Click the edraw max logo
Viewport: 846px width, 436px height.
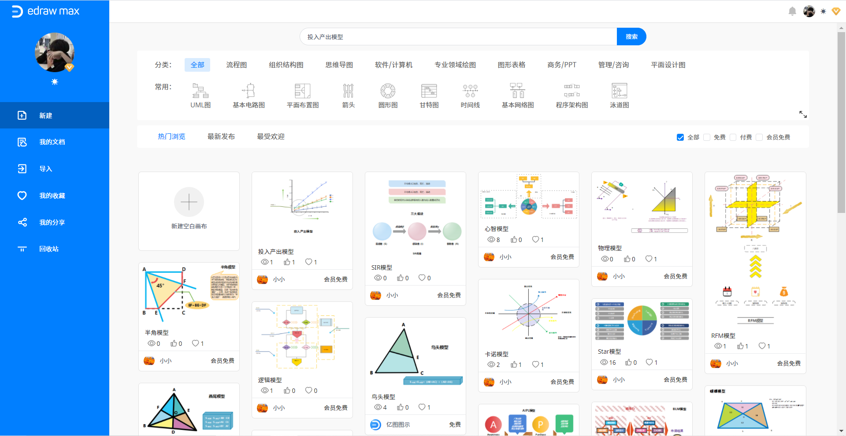click(45, 11)
